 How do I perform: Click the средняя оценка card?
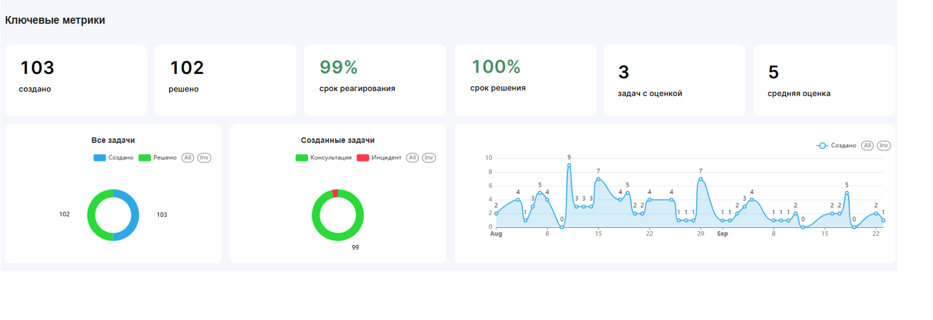[824, 80]
